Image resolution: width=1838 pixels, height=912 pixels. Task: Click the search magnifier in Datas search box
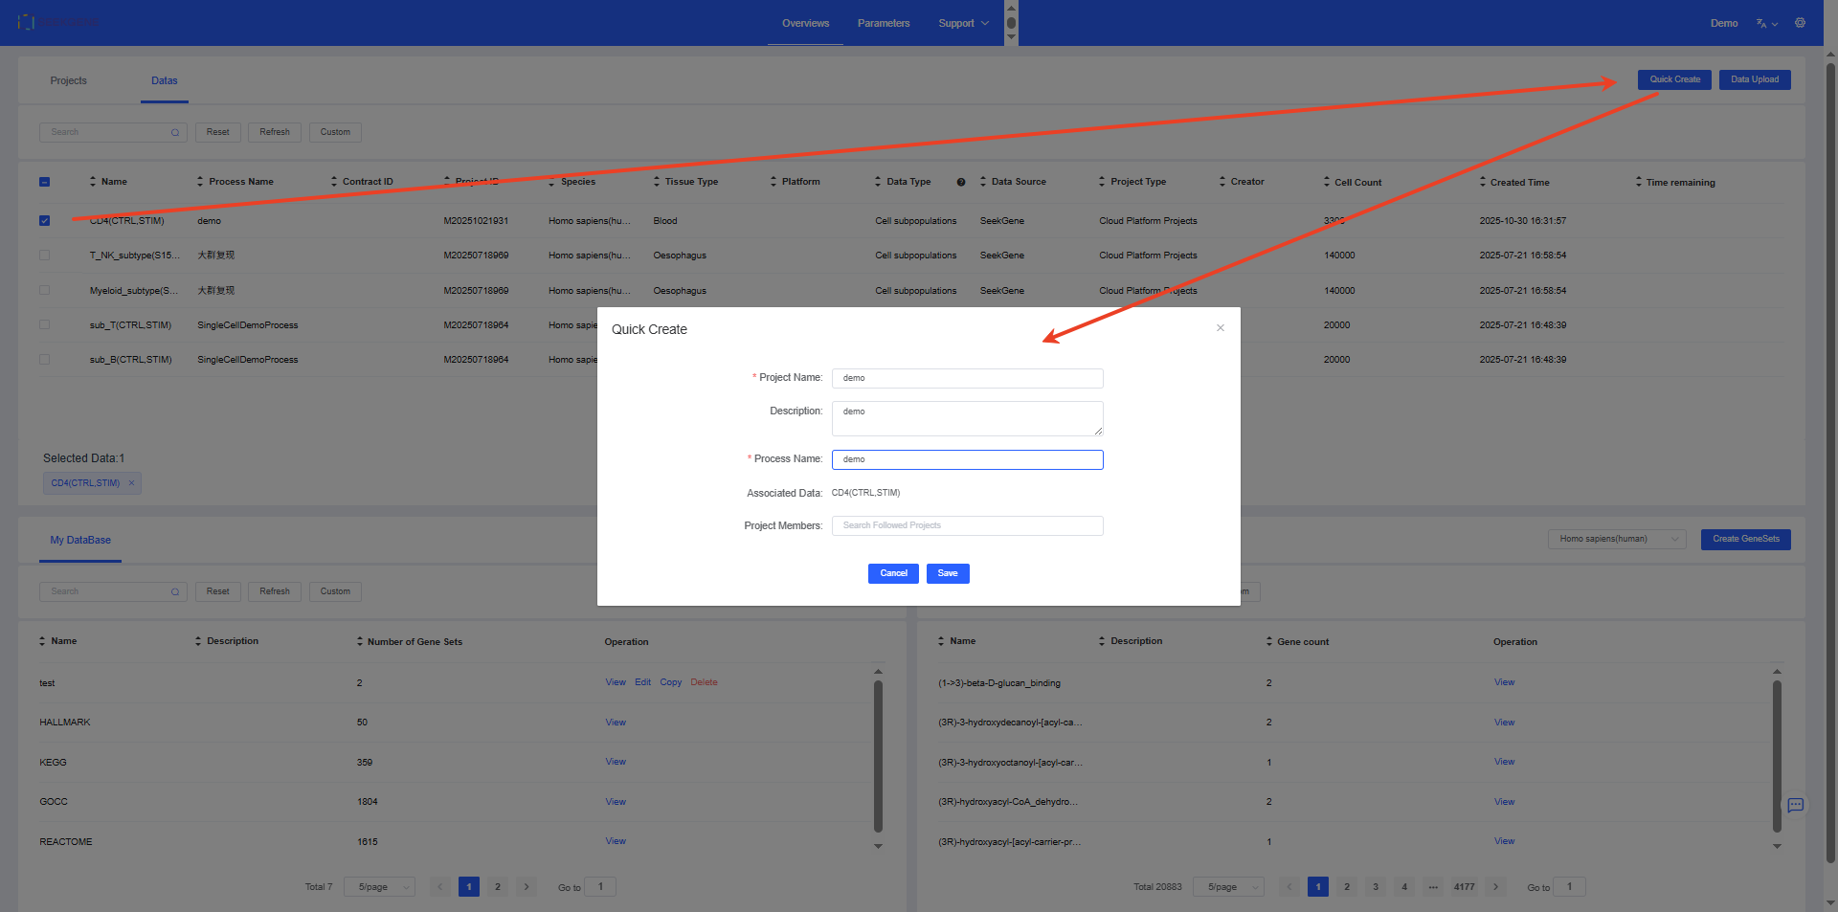[x=175, y=133]
